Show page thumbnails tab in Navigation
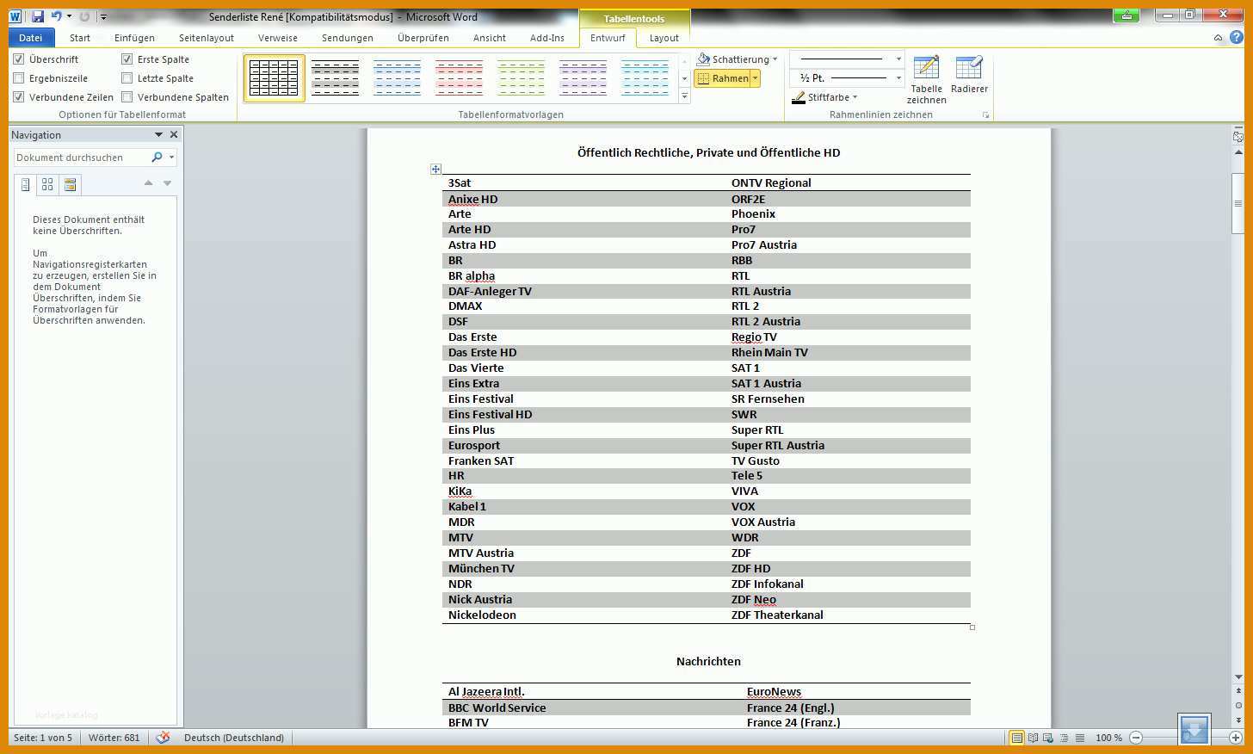The width and height of the screenshot is (1253, 754). tap(47, 184)
